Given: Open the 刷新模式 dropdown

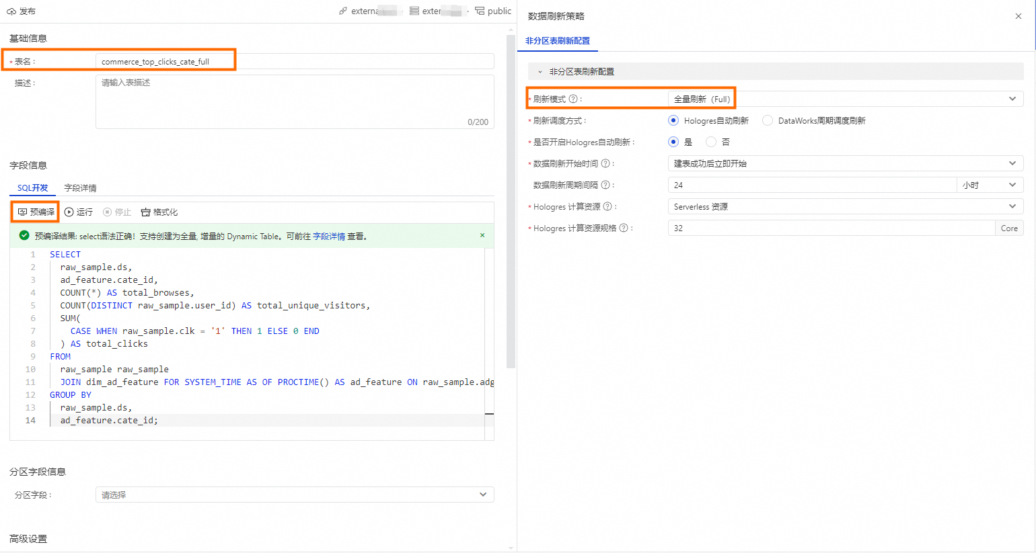Looking at the screenshot, I should [x=846, y=99].
